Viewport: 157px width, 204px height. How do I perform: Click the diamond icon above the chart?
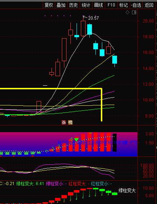point(127,13)
